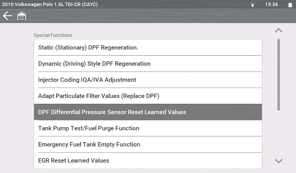Click the Special Functions section heading
This screenshot has height=173, width=296.
coord(53,35)
